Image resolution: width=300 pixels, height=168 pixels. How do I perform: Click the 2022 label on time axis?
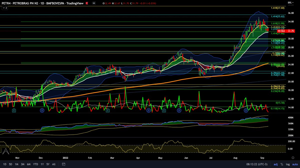[x=65, y=158]
